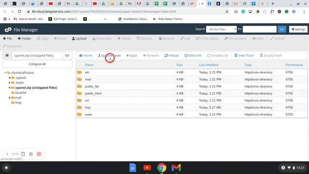Viewport: 309px width, 174px height.
Task: Open the All Your Files search dropdown
Action: [x=221, y=29]
